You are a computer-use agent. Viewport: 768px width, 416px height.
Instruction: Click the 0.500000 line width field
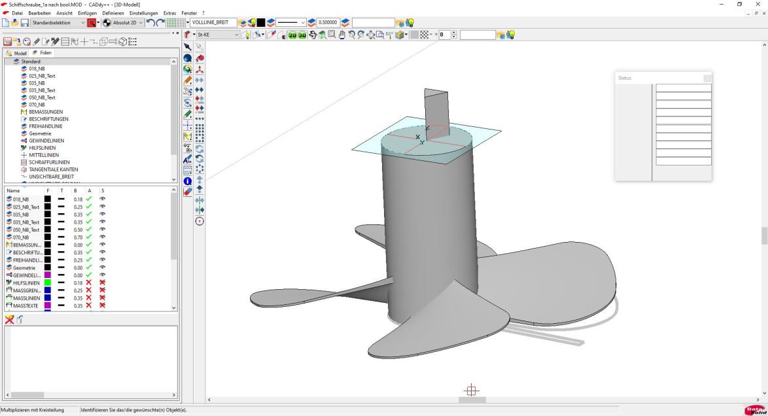(x=328, y=23)
